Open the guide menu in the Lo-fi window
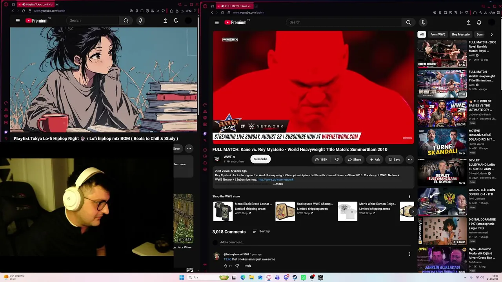This screenshot has height=282, width=502. 18,20
